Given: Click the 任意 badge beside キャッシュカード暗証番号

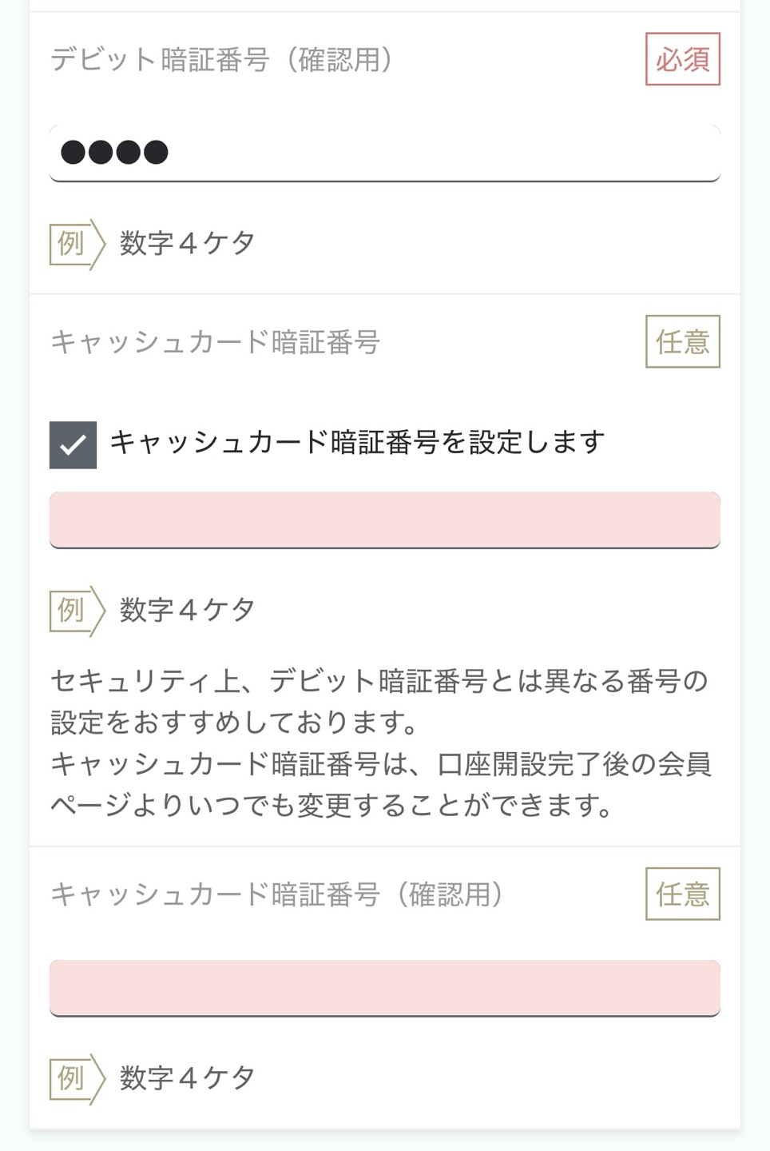Looking at the screenshot, I should click(683, 341).
